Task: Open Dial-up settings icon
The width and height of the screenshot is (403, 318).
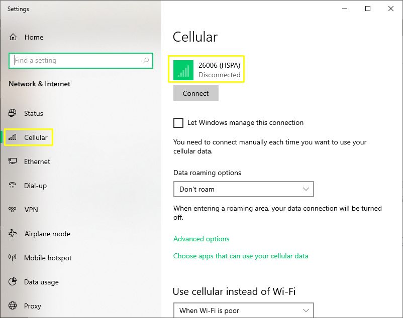Action: [13, 186]
